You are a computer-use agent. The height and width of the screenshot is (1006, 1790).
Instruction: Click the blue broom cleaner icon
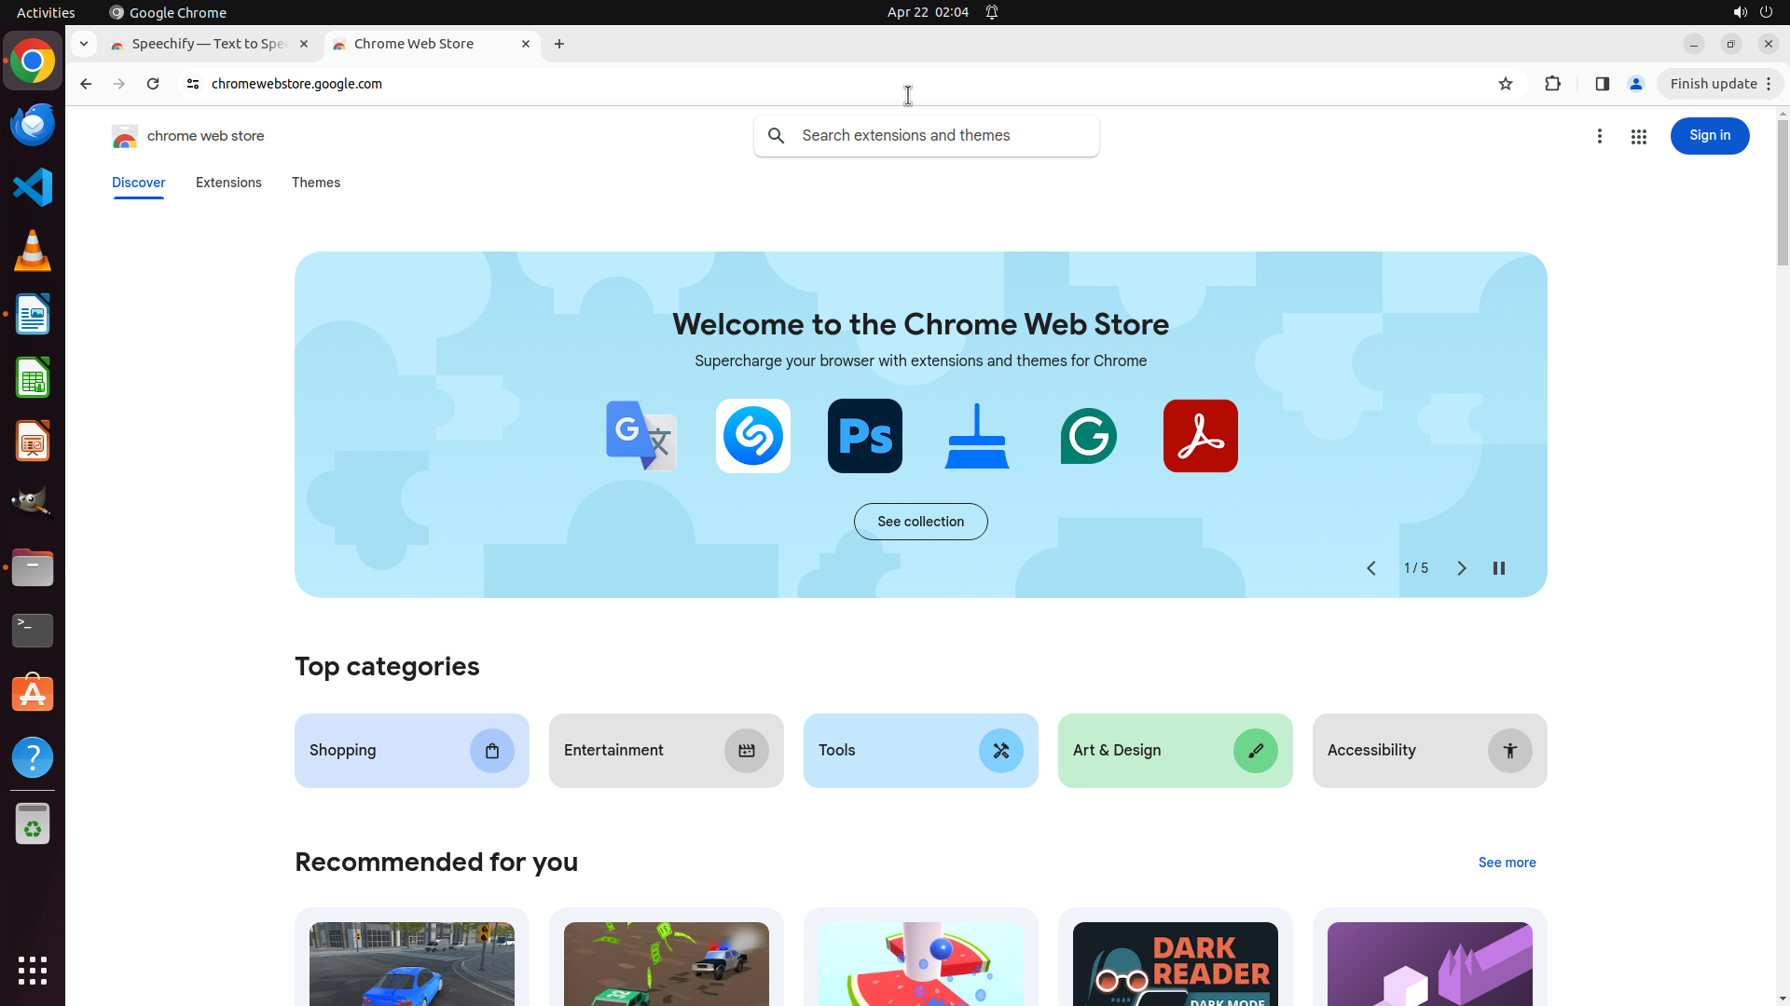click(976, 436)
